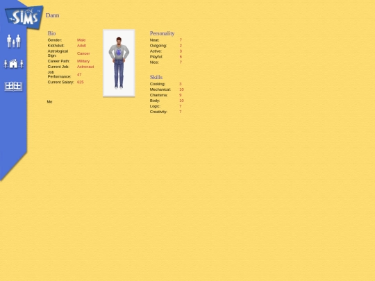Click the Job Performance label
The height and width of the screenshot is (281, 375).
click(x=59, y=74)
